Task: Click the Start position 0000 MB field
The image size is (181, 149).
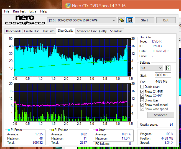Action: point(163,75)
